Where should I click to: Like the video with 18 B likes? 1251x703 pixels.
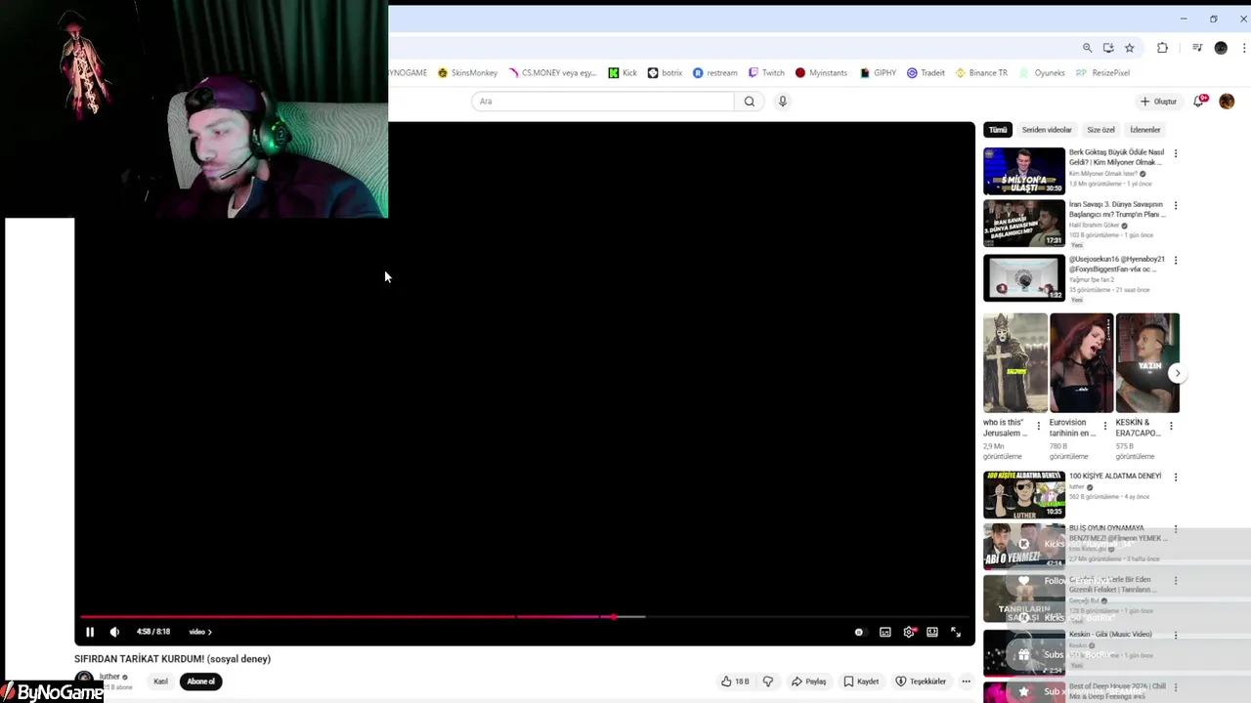point(735,682)
